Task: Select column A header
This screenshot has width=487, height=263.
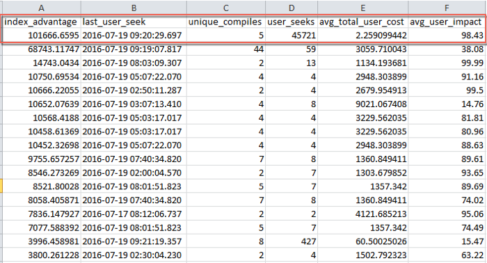Action: coord(42,8)
